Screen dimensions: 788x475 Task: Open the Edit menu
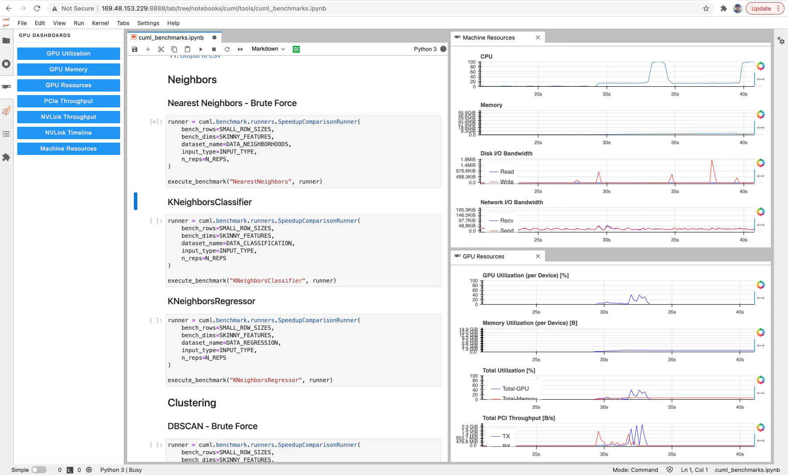pyautogui.click(x=40, y=23)
